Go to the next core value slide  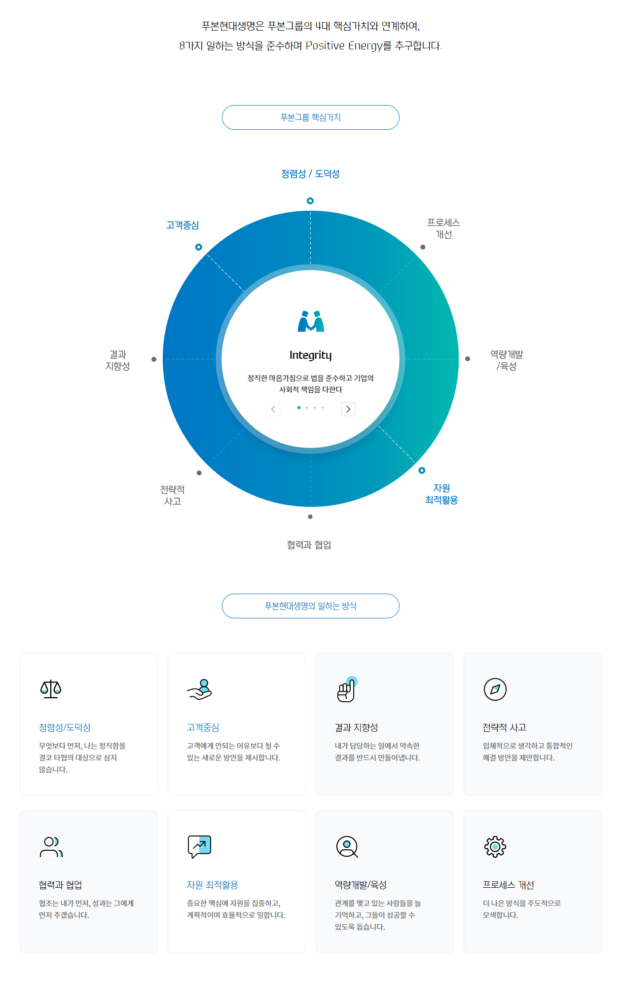click(x=348, y=409)
